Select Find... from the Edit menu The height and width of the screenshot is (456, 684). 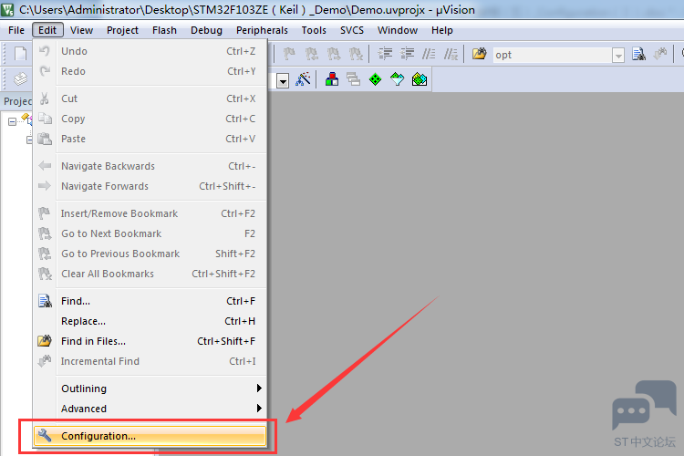[75, 301]
